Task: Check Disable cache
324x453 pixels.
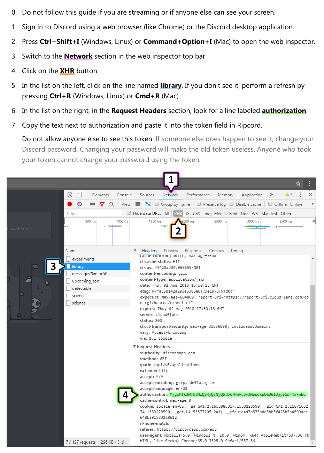Action: [232, 204]
